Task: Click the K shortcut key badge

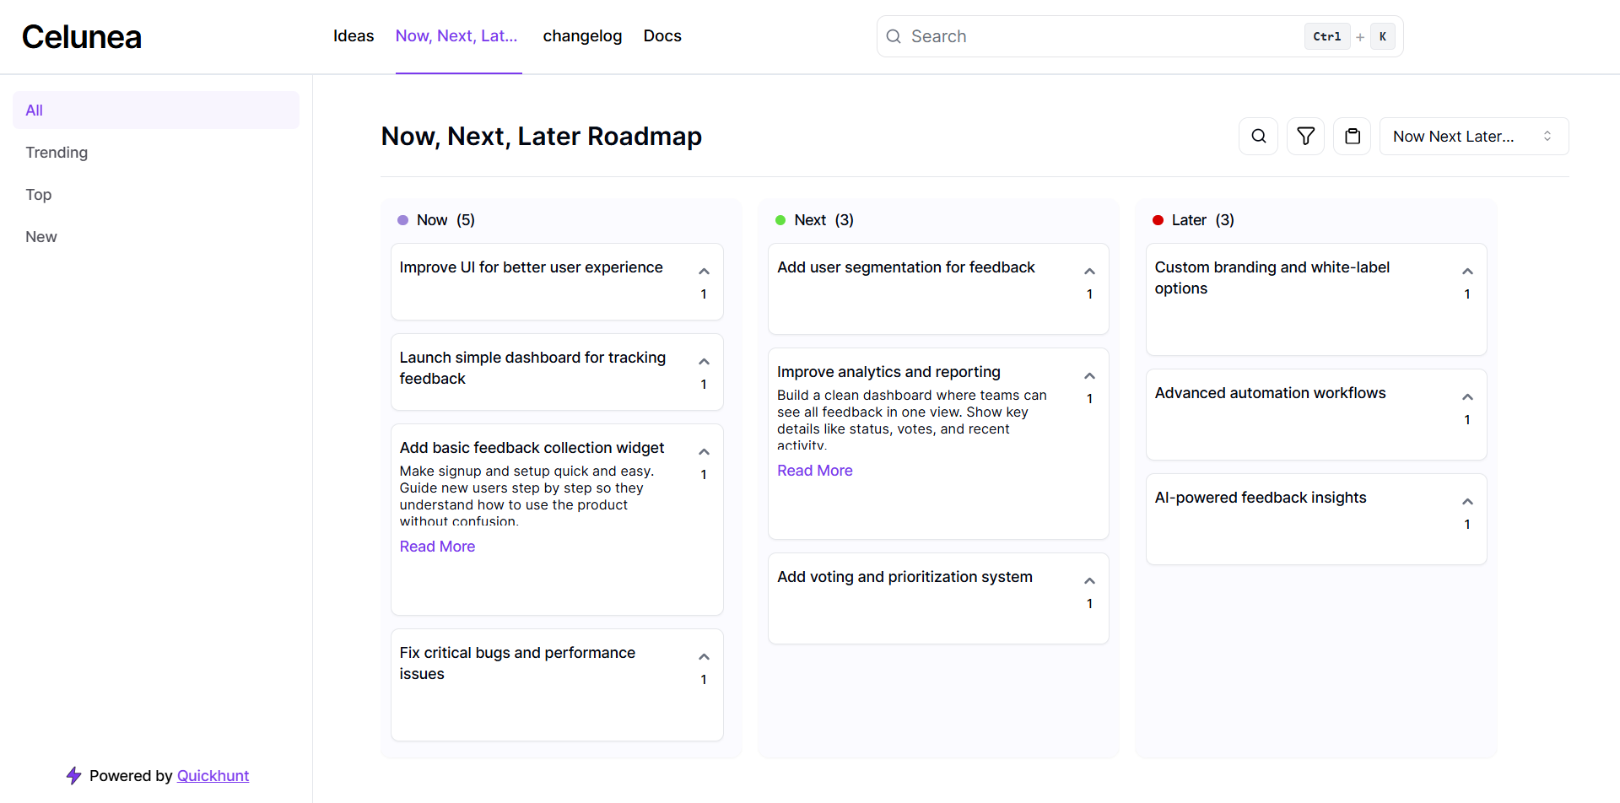Action: pos(1382,36)
